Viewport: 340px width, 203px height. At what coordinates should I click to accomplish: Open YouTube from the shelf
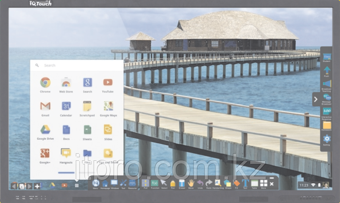64,185
